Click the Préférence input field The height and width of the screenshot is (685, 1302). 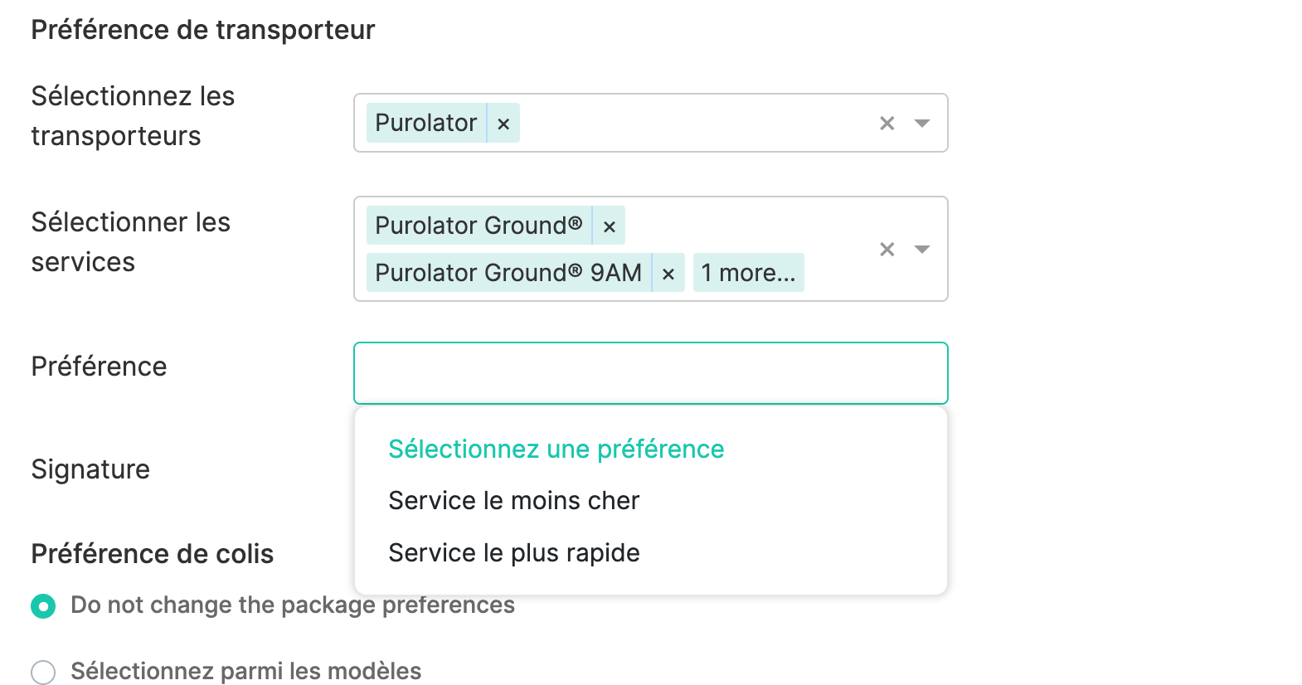tap(650, 373)
